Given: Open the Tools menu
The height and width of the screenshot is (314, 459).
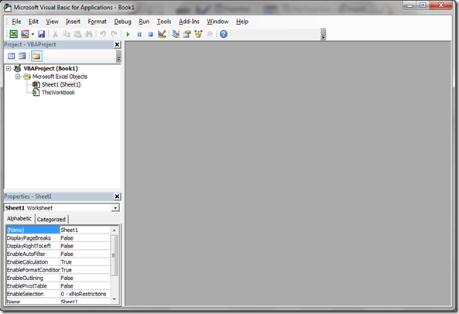Looking at the screenshot, I should [164, 22].
